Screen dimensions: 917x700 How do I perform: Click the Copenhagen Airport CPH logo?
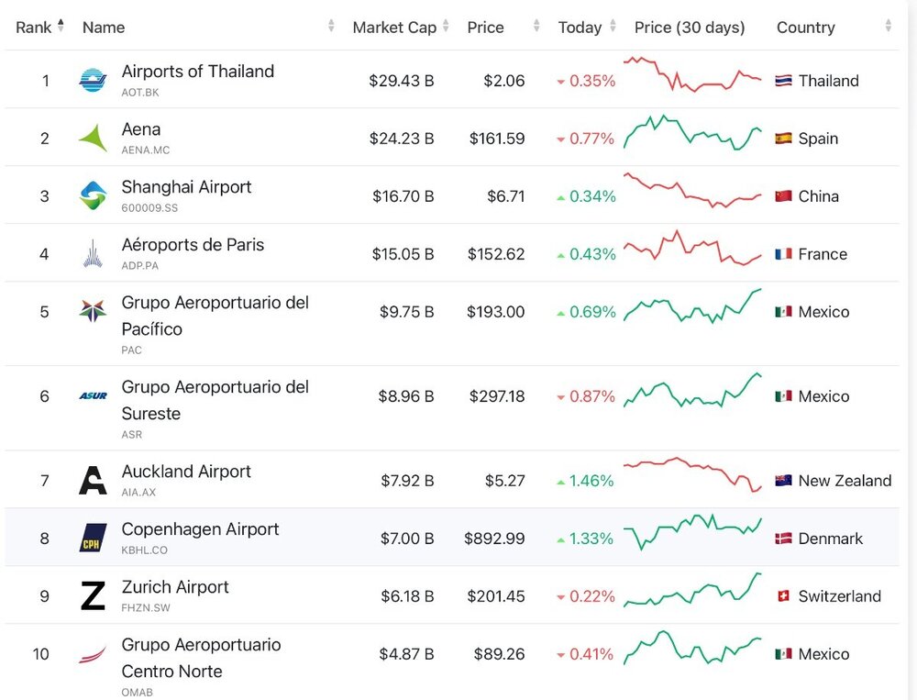click(93, 538)
